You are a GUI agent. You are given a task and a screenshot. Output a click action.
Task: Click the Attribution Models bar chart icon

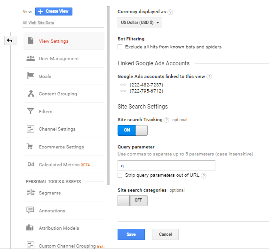pos(30,227)
